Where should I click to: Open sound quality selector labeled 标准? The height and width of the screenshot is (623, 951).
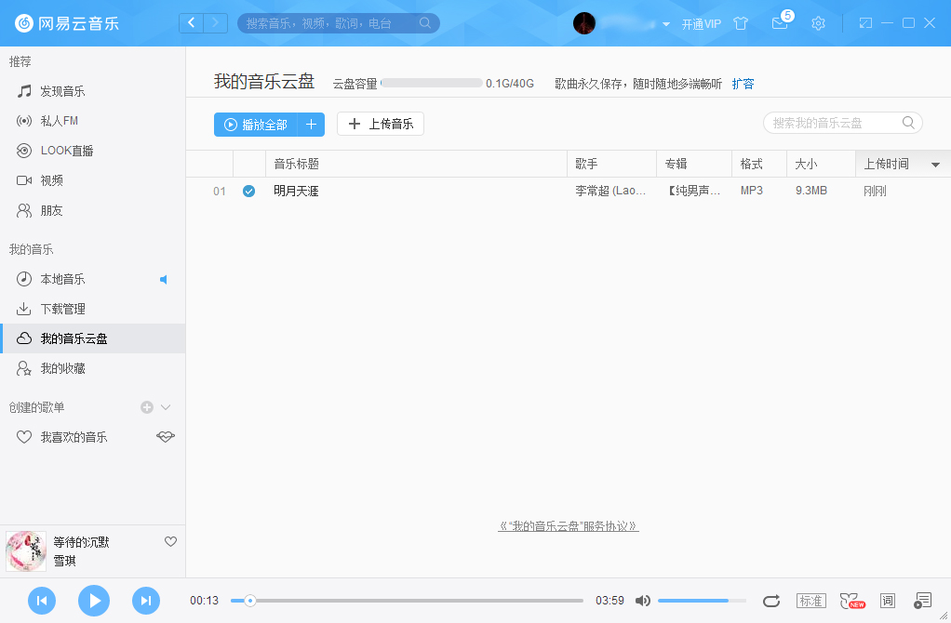810,601
